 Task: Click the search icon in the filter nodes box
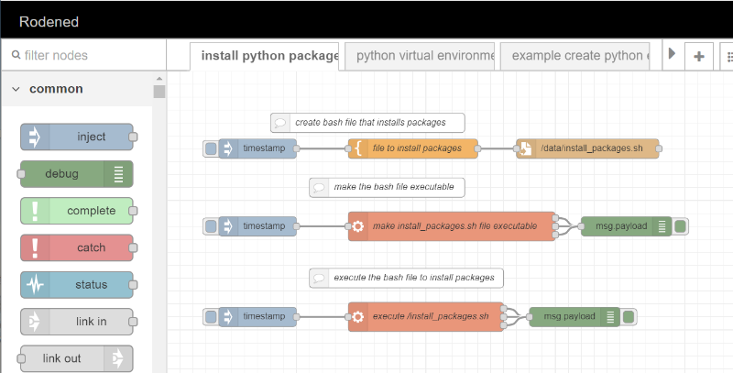pos(16,55)
